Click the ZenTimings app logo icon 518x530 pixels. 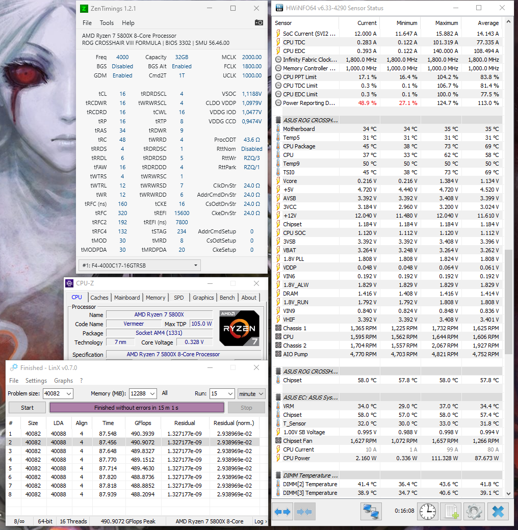(x=84, y=9)
